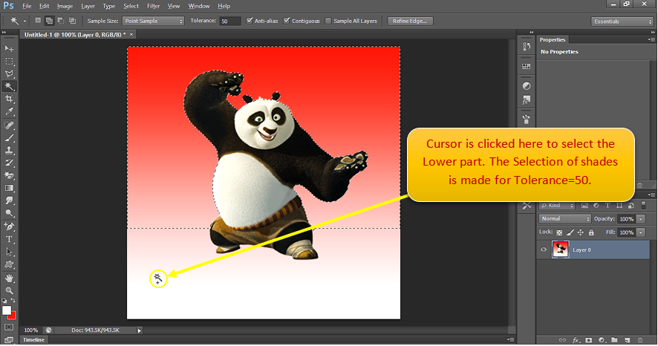Viewport: 658px width, 346px height.
Task: Expand the status bar info arrow
Action: (x=140, y=330)
